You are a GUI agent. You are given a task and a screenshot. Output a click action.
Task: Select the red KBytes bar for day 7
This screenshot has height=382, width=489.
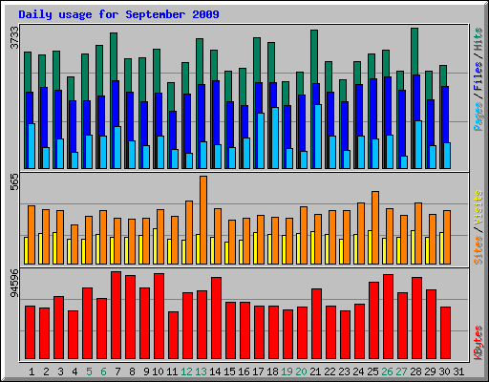(116, 315)
